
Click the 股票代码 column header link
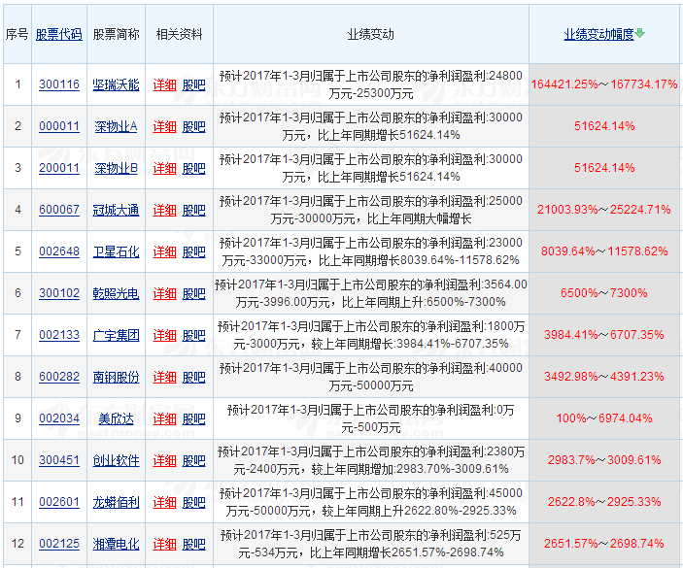(x=59, y=34)
